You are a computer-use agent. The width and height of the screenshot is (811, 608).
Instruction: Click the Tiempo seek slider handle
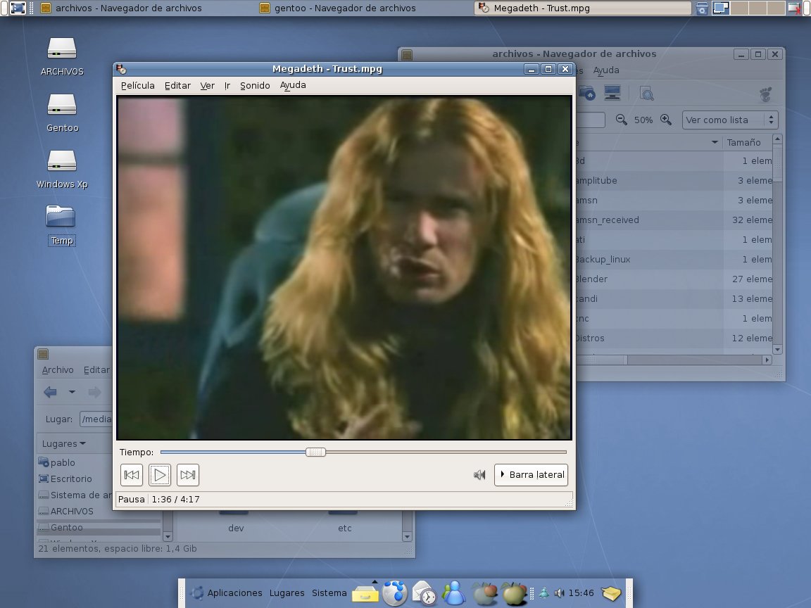click(315, 452)
